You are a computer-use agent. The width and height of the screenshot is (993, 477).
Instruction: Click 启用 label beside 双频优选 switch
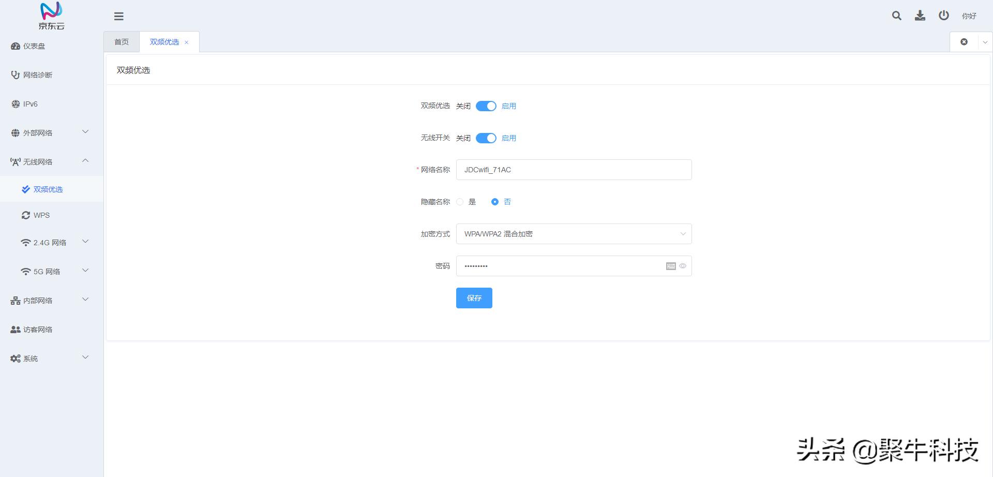[x=509, y=106]
